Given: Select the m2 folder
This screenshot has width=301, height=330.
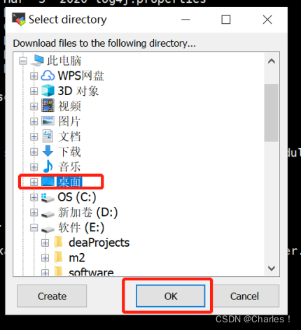Looking at the screenshot, I should click(77, 258).
